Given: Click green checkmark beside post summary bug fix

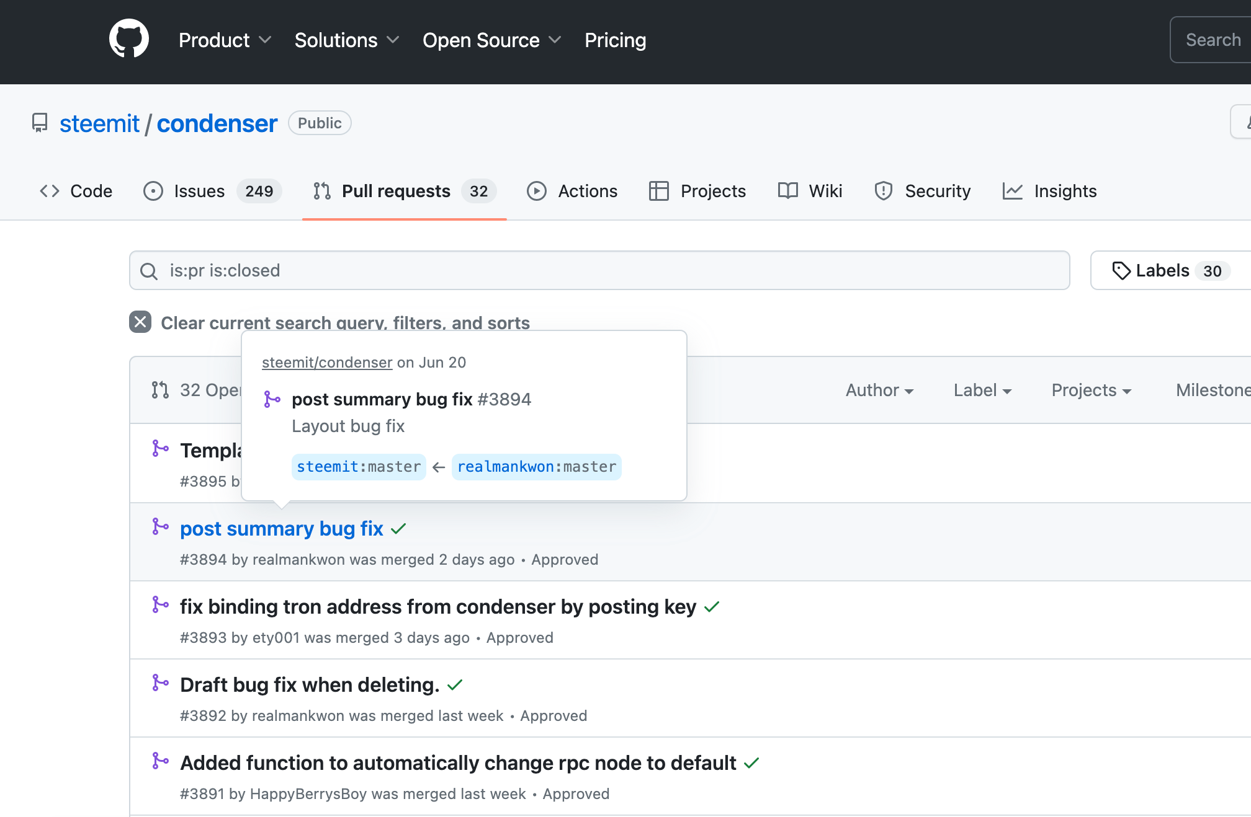Looking at the screenshot, I should tap(398, 529).
